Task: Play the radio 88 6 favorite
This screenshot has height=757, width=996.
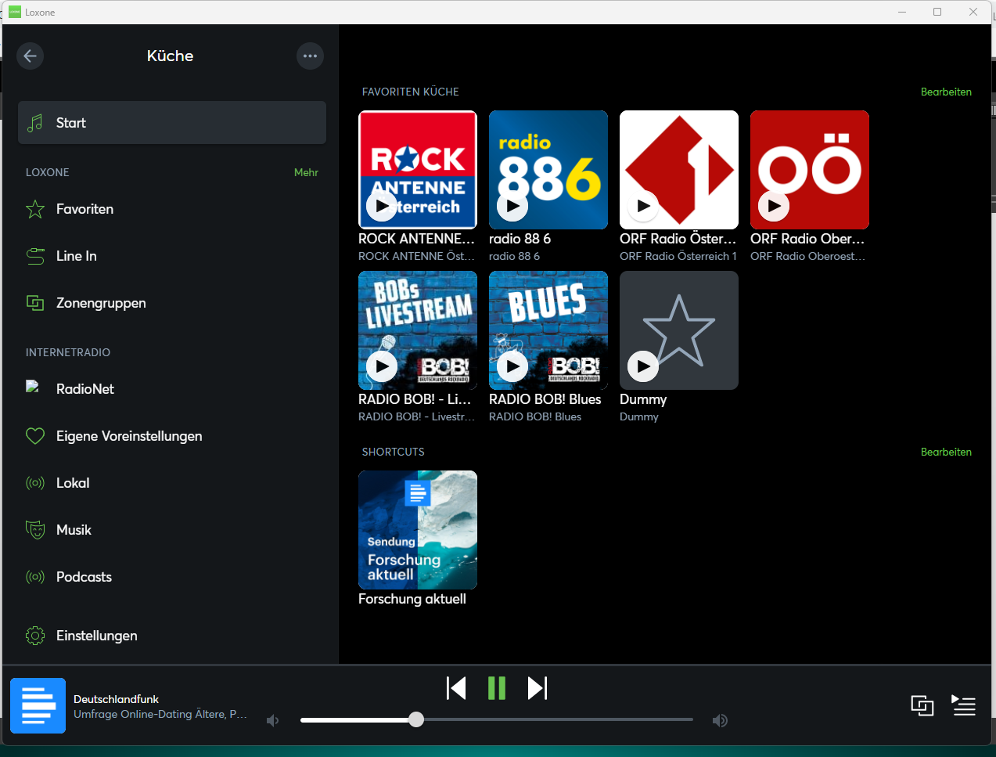Action: point(512,206)
